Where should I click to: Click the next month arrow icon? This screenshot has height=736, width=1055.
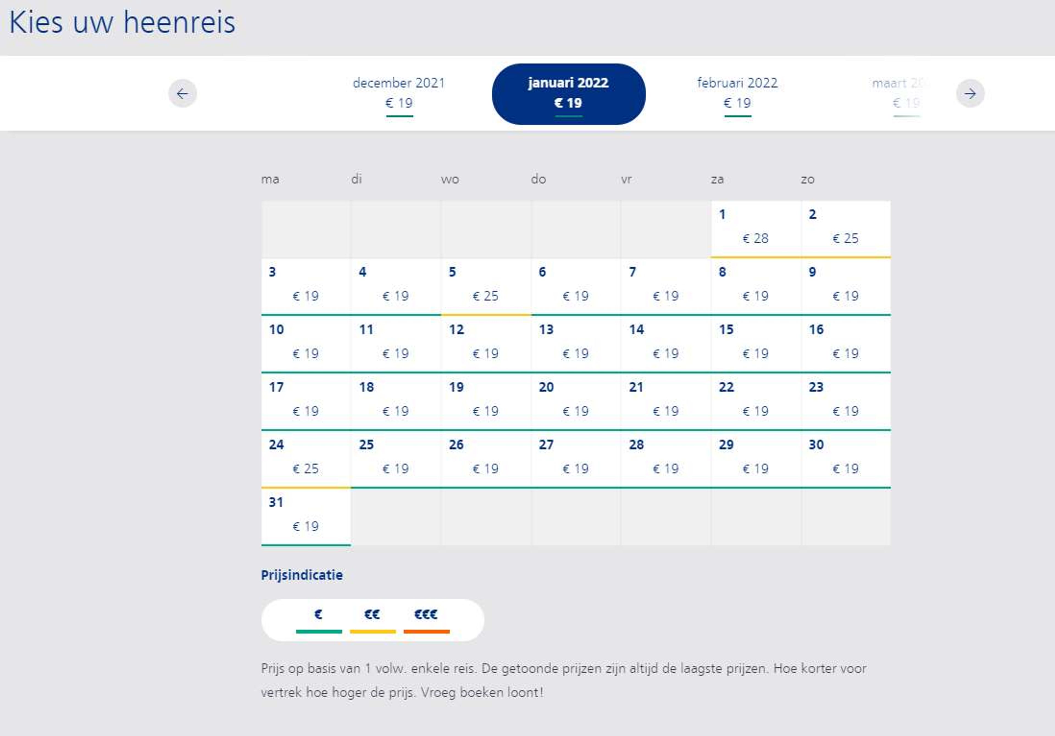(970, 94)
